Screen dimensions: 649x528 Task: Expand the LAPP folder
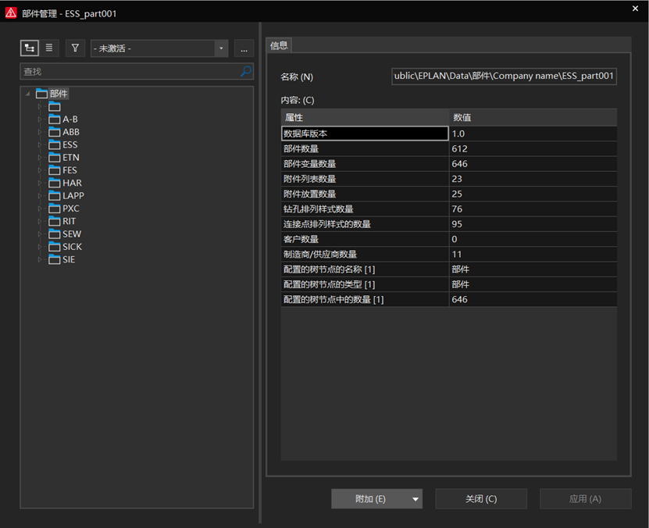(40, 196)
